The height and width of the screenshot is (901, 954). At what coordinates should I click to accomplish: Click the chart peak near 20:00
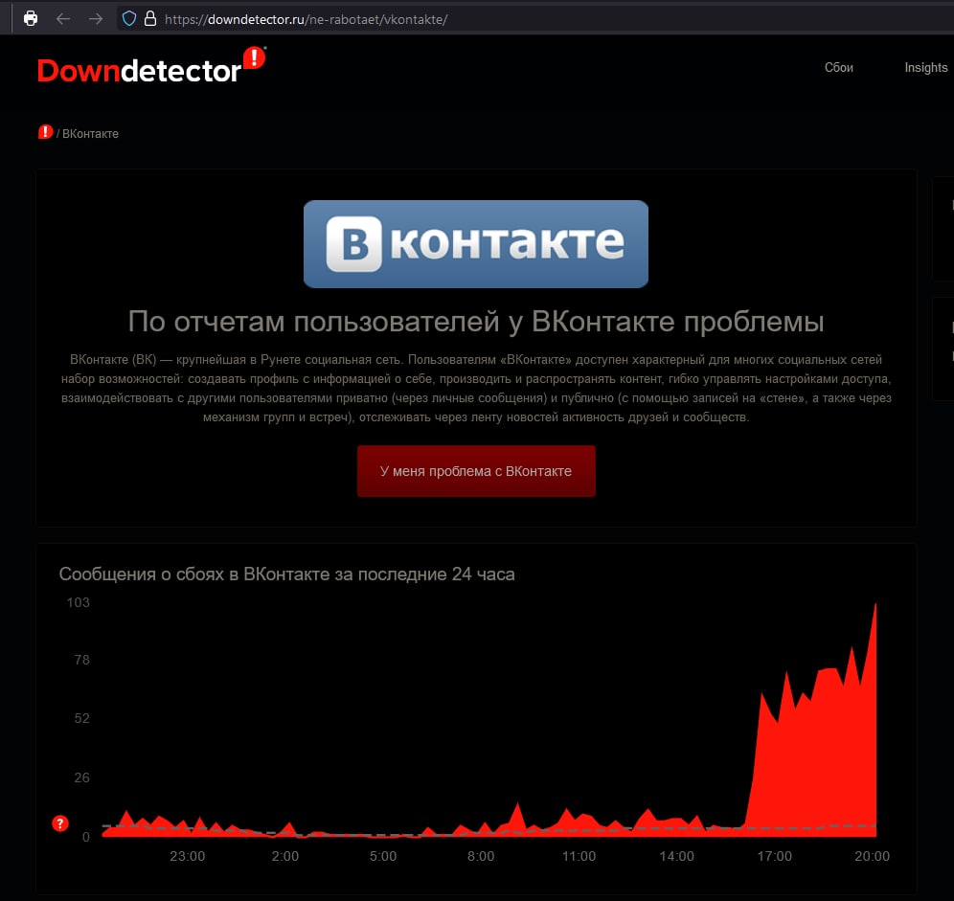(x=874, y=605)
